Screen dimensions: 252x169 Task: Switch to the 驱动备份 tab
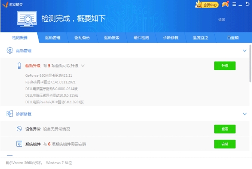[x=82, y=38]
